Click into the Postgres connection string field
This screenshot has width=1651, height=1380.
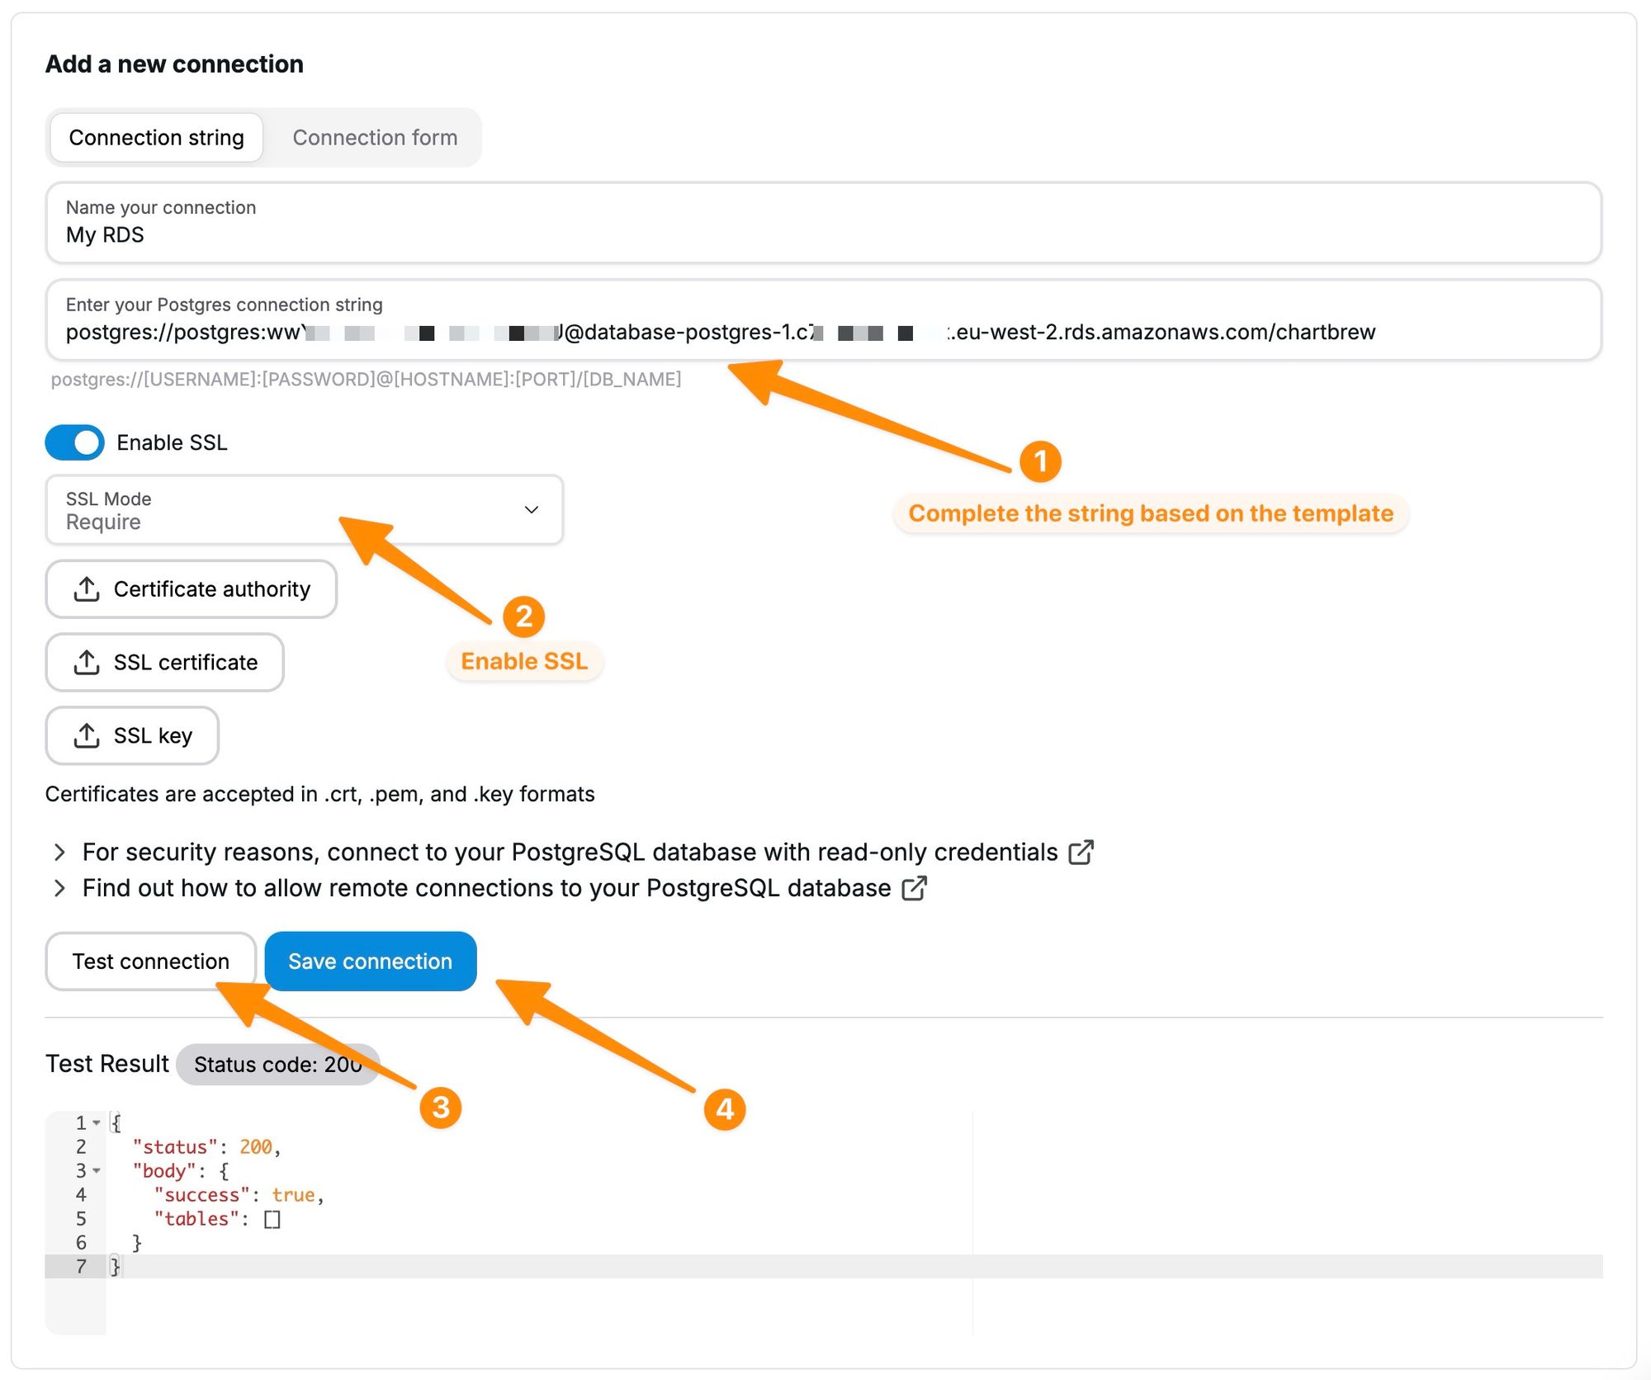tap(822, 331)
